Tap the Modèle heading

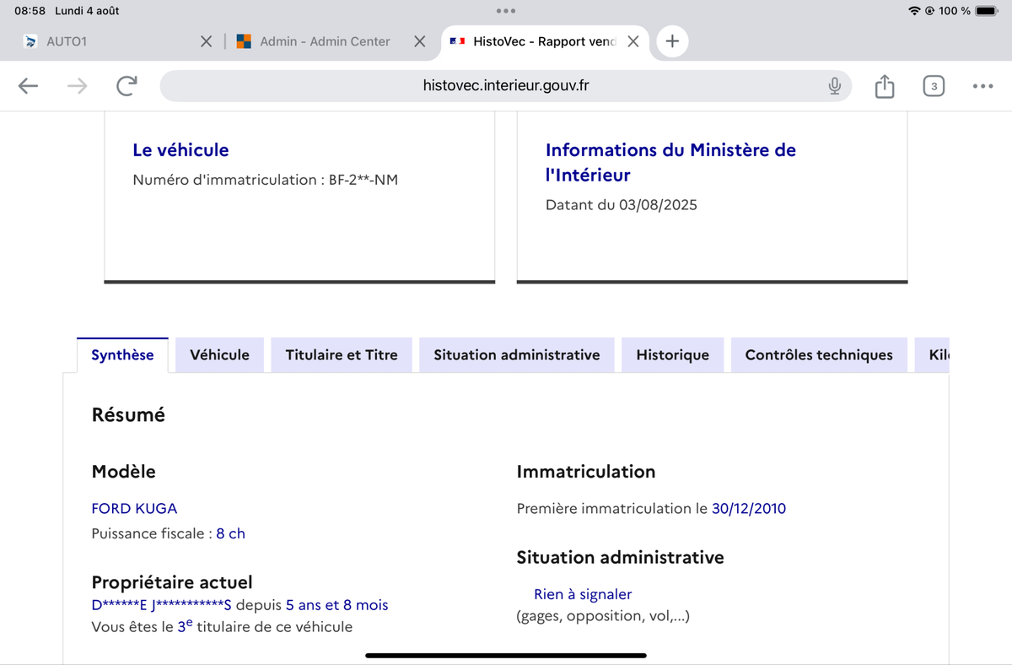coord(123,472)
